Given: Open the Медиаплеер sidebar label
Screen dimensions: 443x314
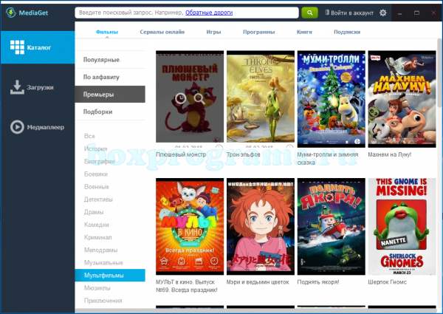Looking at the screenshot, I should 46,127.
